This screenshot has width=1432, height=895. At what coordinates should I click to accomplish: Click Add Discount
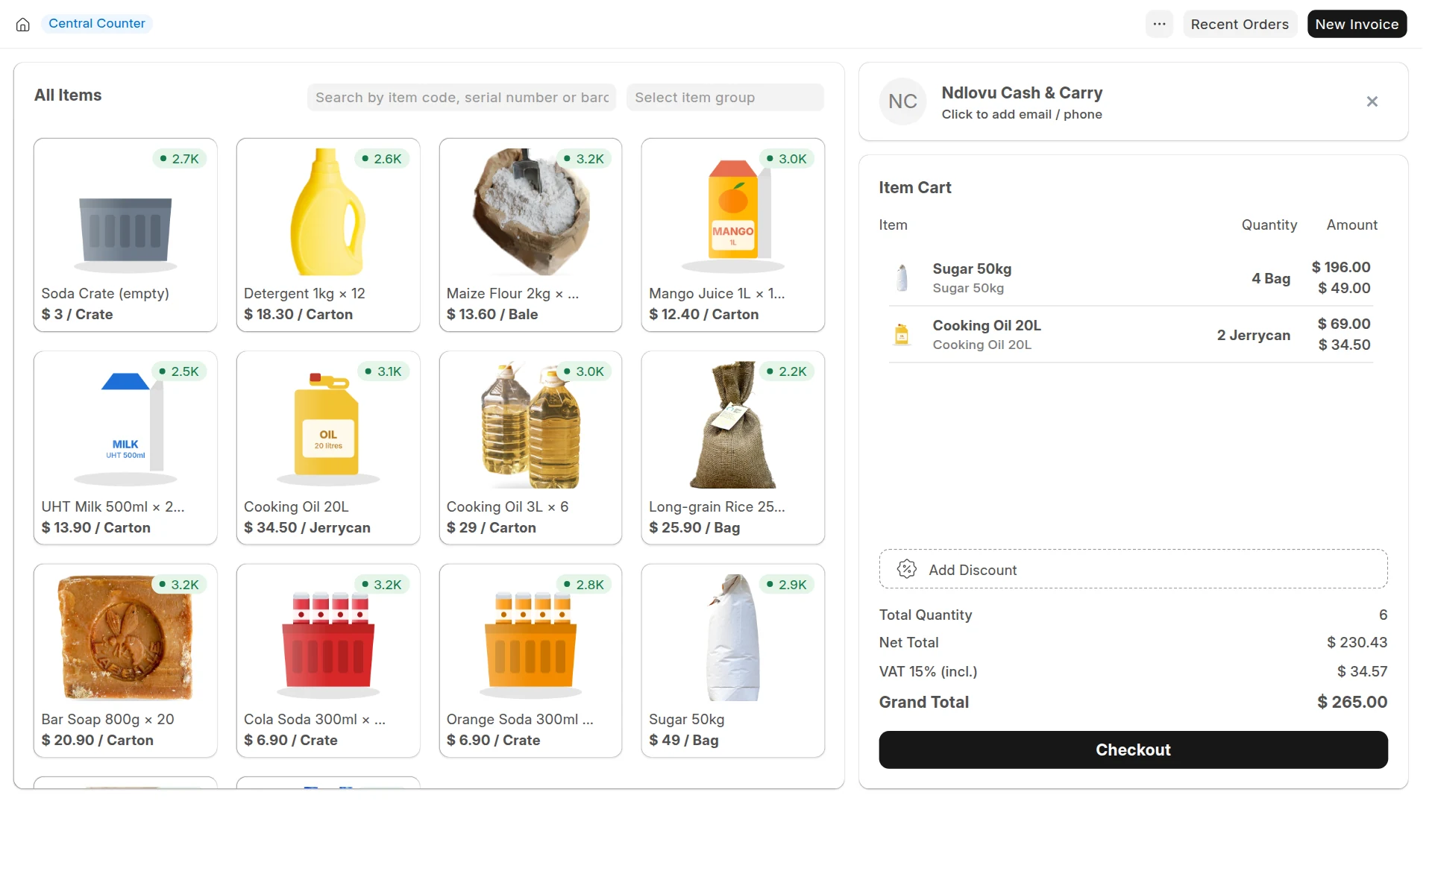tap(1133, 569)
